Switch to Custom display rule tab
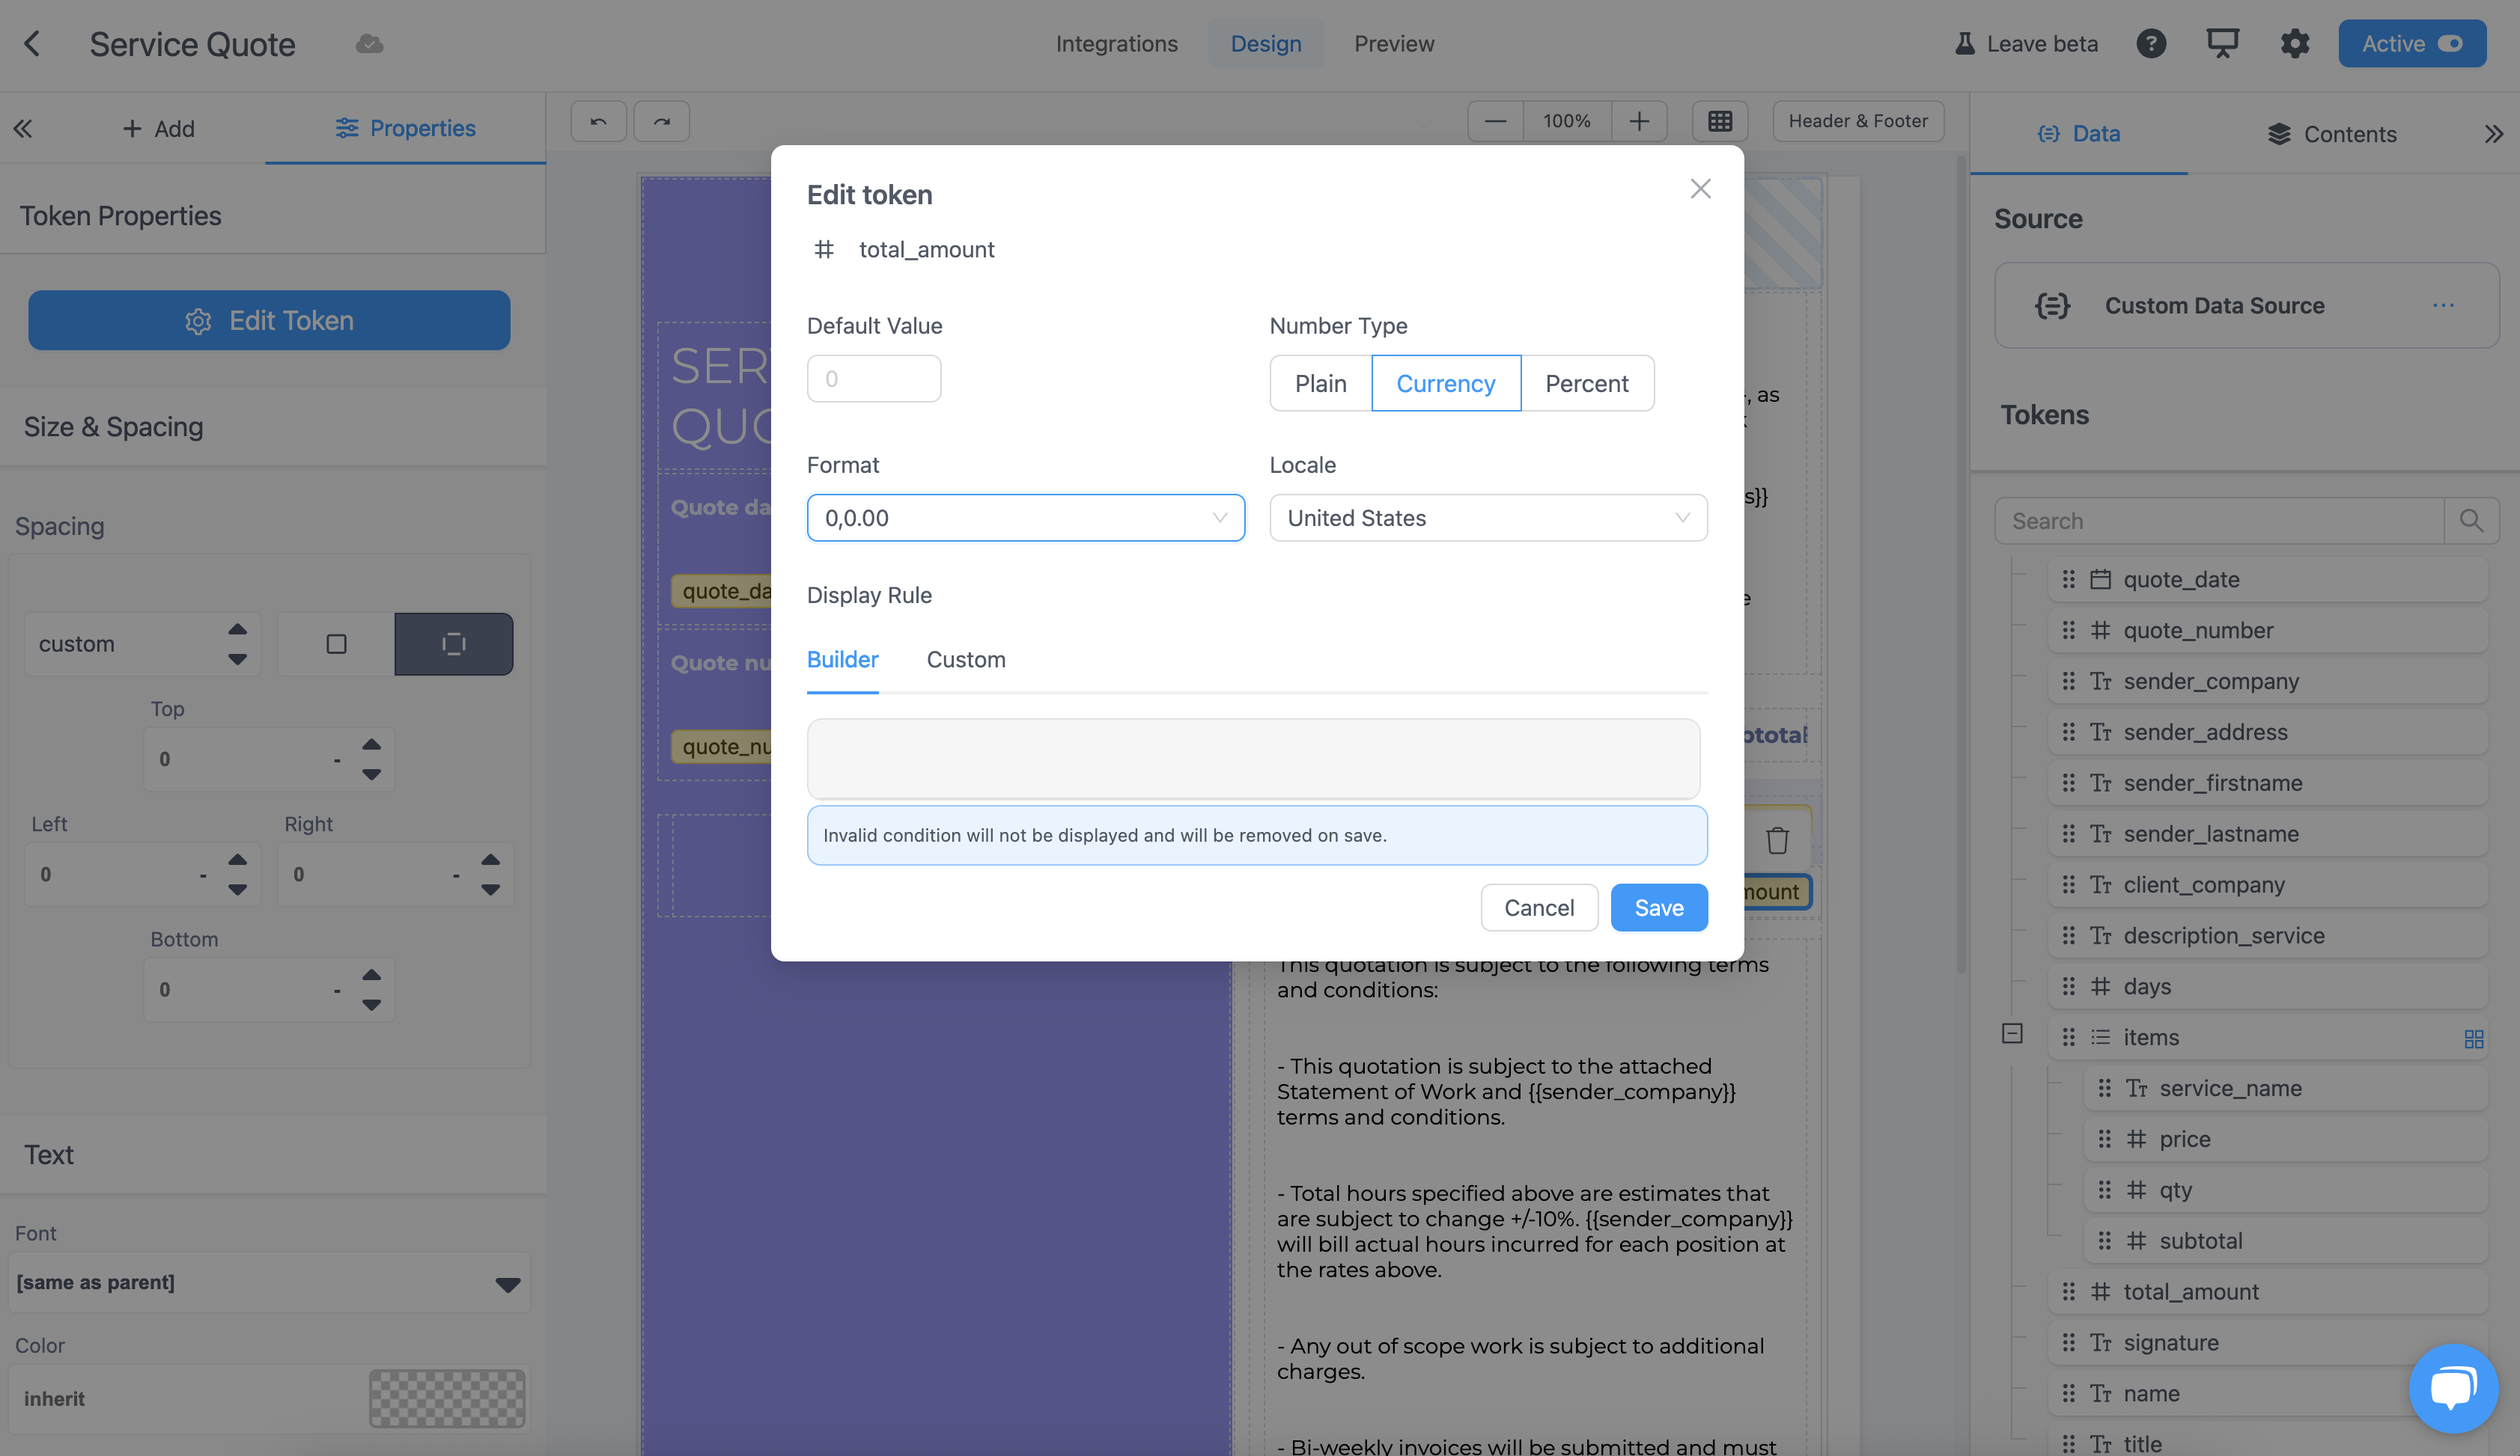 (x=965, y=660)
